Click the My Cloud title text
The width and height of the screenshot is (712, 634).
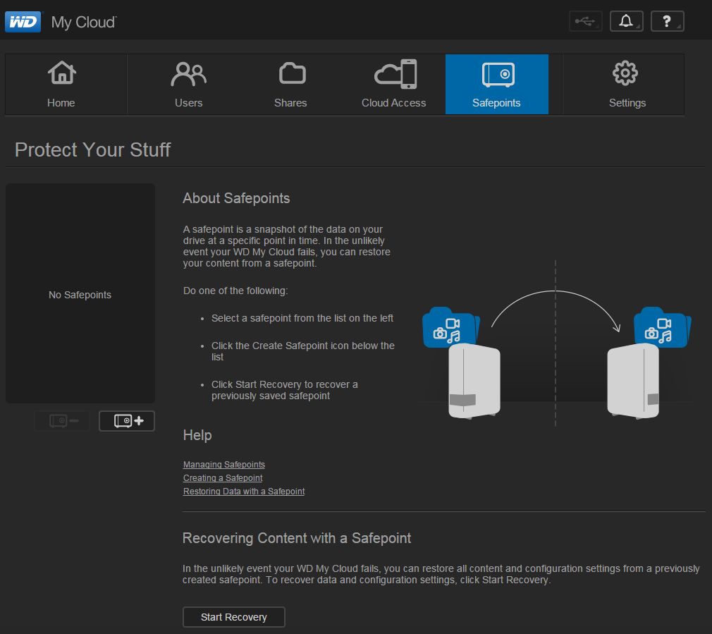coord(84,23)
